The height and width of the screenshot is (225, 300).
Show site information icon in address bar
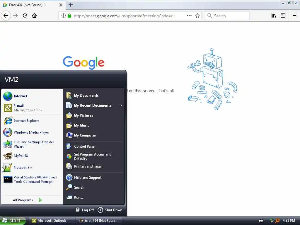pos(63,16)
